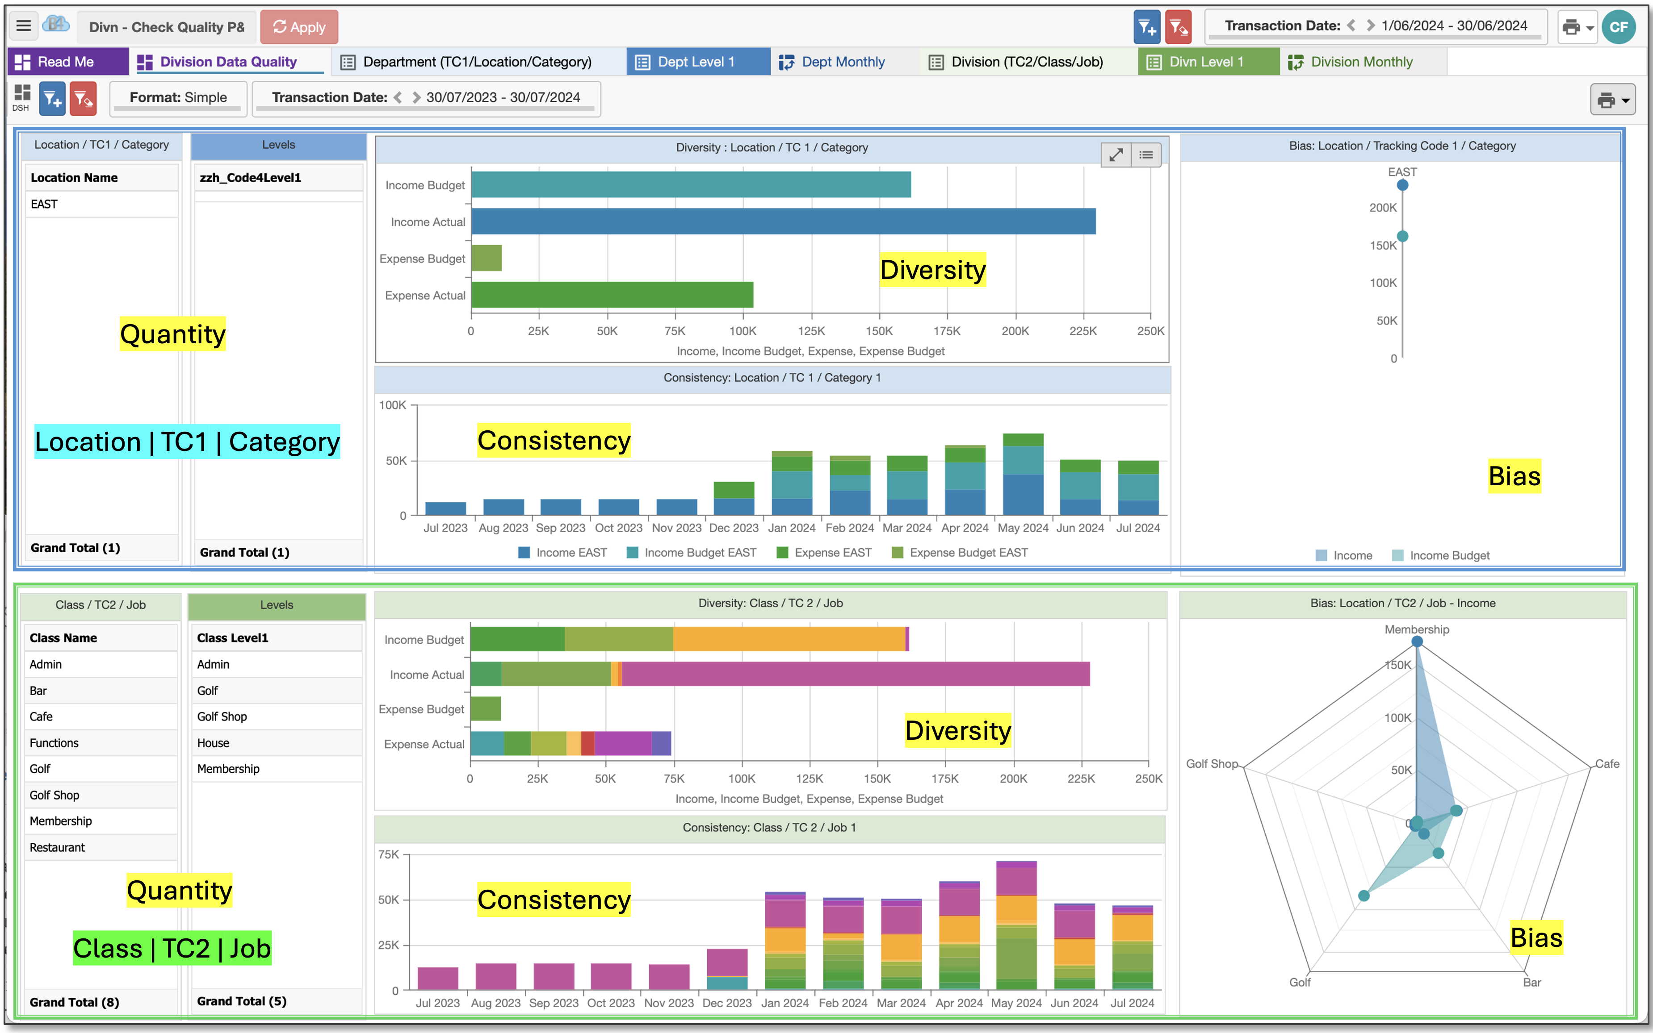The image size is (1653, 1033).
Task: Open the Format: Simple selector
Action: [178, 98]
